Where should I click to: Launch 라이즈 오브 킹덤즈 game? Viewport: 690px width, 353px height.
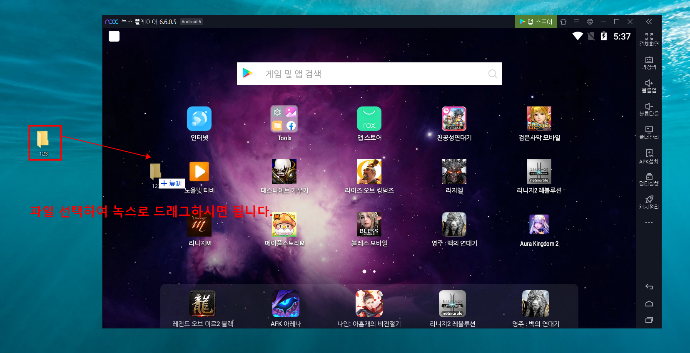coord(369,172)
